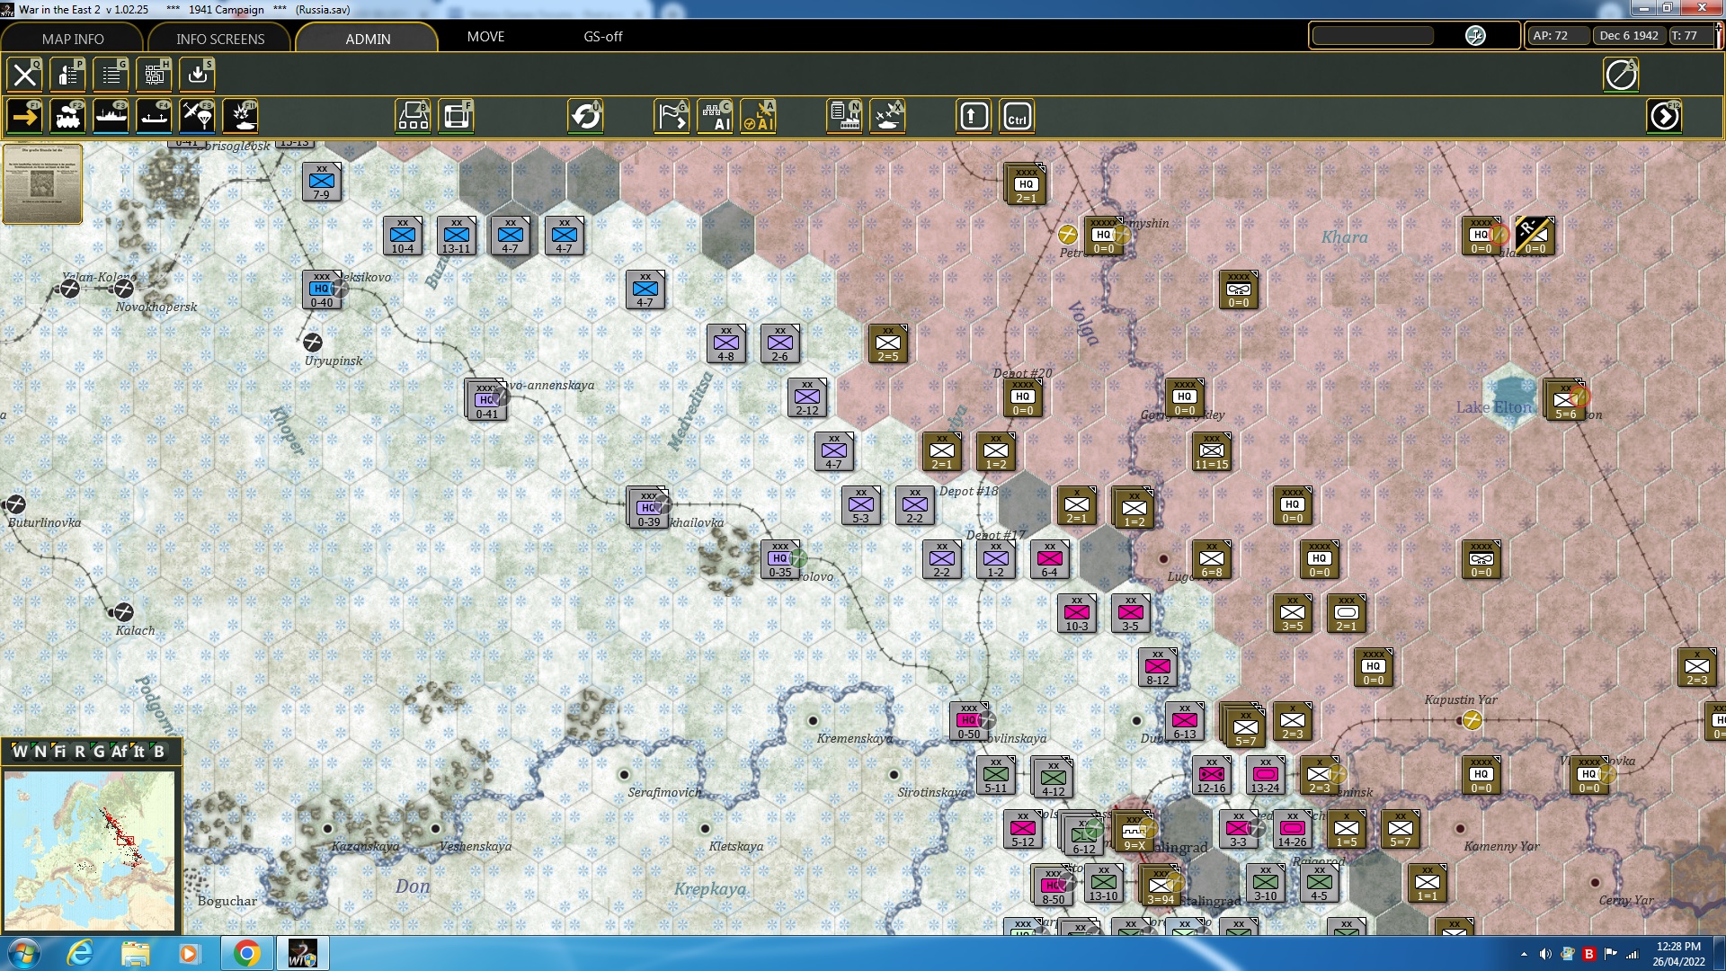This screenshot has height=971, width=1726.
Task: Open the list G icon
Action: tap(111, 75)
